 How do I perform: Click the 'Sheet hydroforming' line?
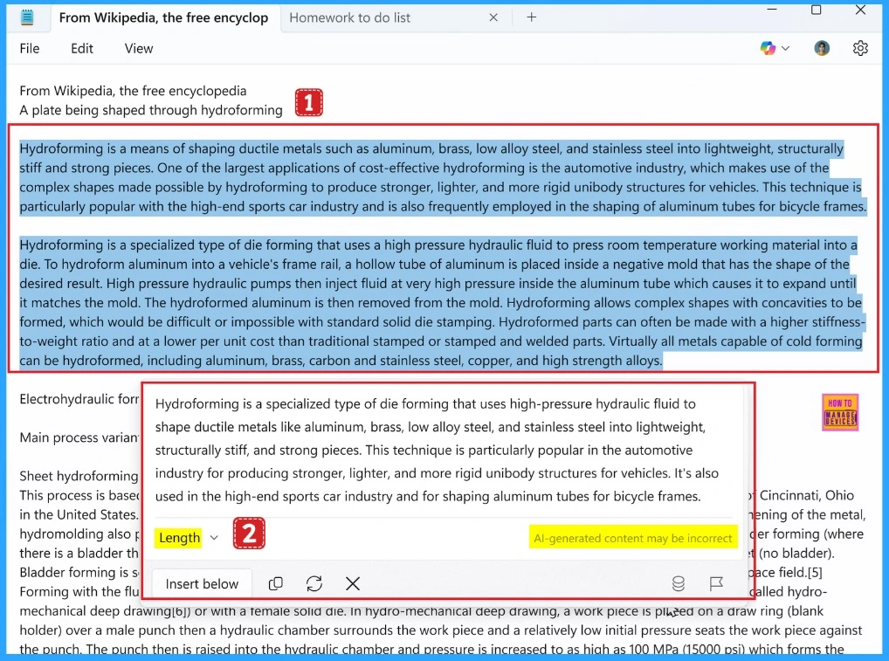pyautogui.click(x=79, y=476)
